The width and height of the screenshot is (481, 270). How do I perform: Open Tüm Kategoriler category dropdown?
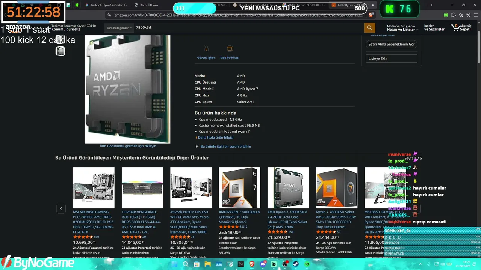(119, 28)
